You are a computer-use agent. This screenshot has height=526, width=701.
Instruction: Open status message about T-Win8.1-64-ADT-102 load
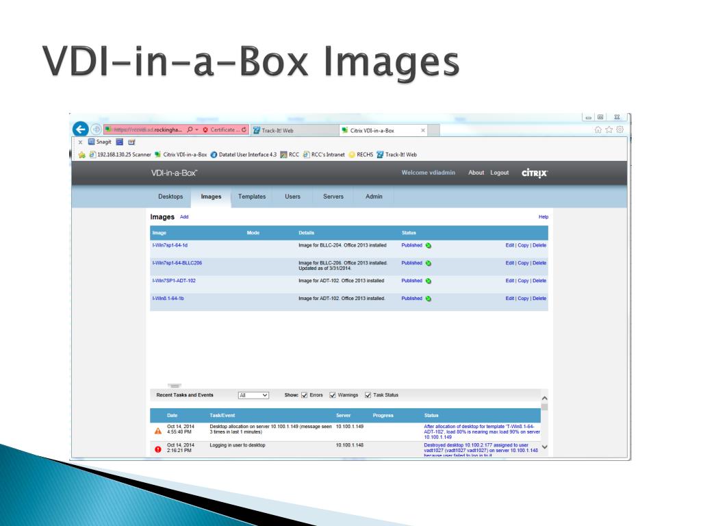tap(481, 431)
